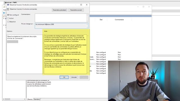The image size is (180, 101).
Task: Down arrow of 'Pris en charge sur' box
Action: click(x=87, y=27)
